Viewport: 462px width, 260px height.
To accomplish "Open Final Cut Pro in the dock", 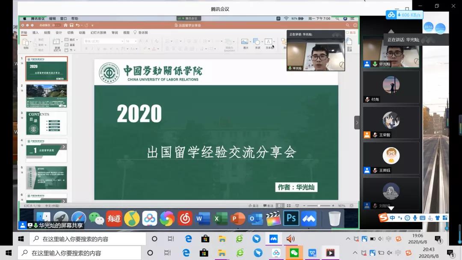I will click(273, 219).
